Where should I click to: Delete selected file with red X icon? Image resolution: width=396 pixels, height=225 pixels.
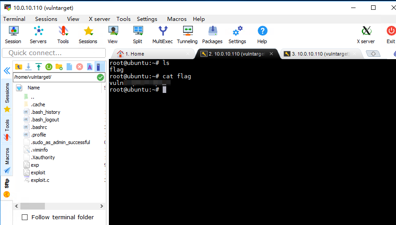[x=80, y=67]
